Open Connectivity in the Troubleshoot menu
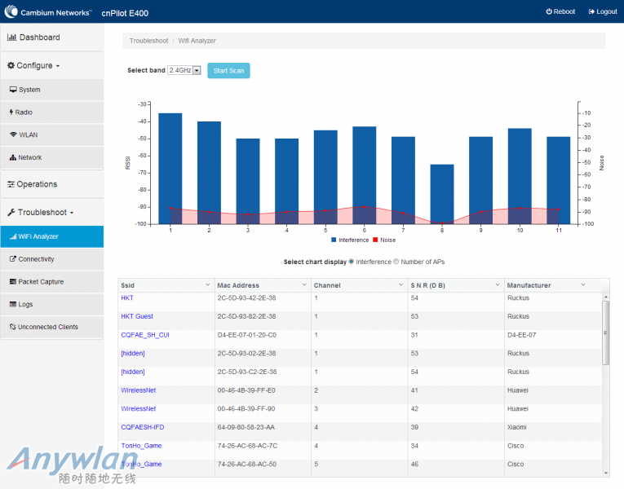The width and height of the screenshot is (624, 489). tap(36, 259)
